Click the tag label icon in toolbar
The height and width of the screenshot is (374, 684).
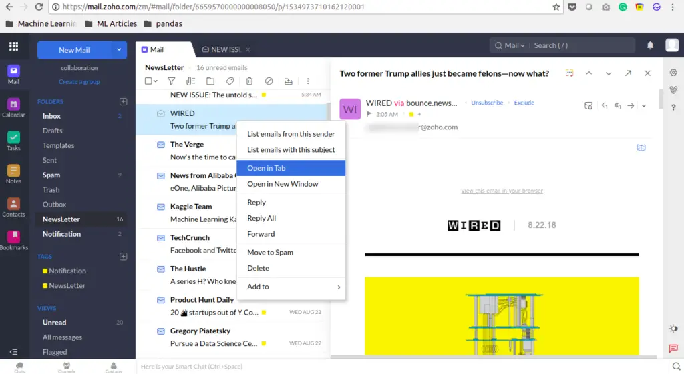click(x=230, y=81)
